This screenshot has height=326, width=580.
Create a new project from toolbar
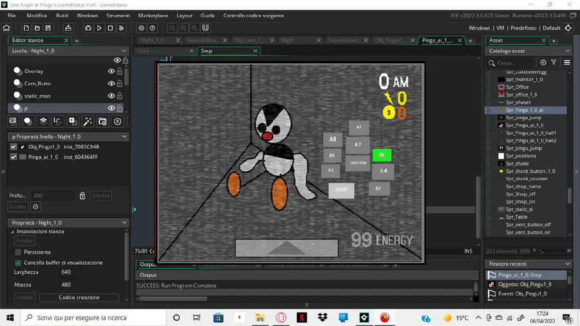[x=26, y=28]
